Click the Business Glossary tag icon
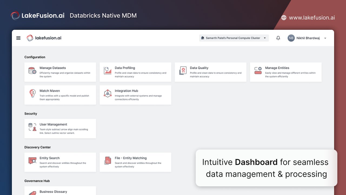Image resolution: width=346 pixels, height=195 pixels. coord(32,193)
